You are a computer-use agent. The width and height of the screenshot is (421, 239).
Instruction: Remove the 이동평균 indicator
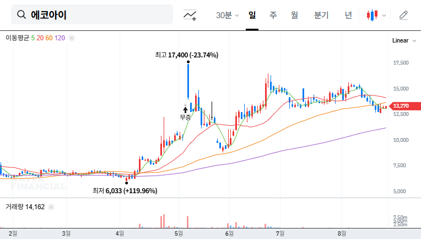[x=72, y=38]
